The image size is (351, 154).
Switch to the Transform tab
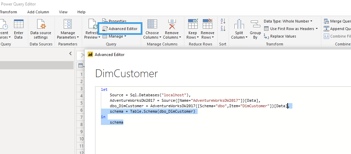(x=8, y=12)
